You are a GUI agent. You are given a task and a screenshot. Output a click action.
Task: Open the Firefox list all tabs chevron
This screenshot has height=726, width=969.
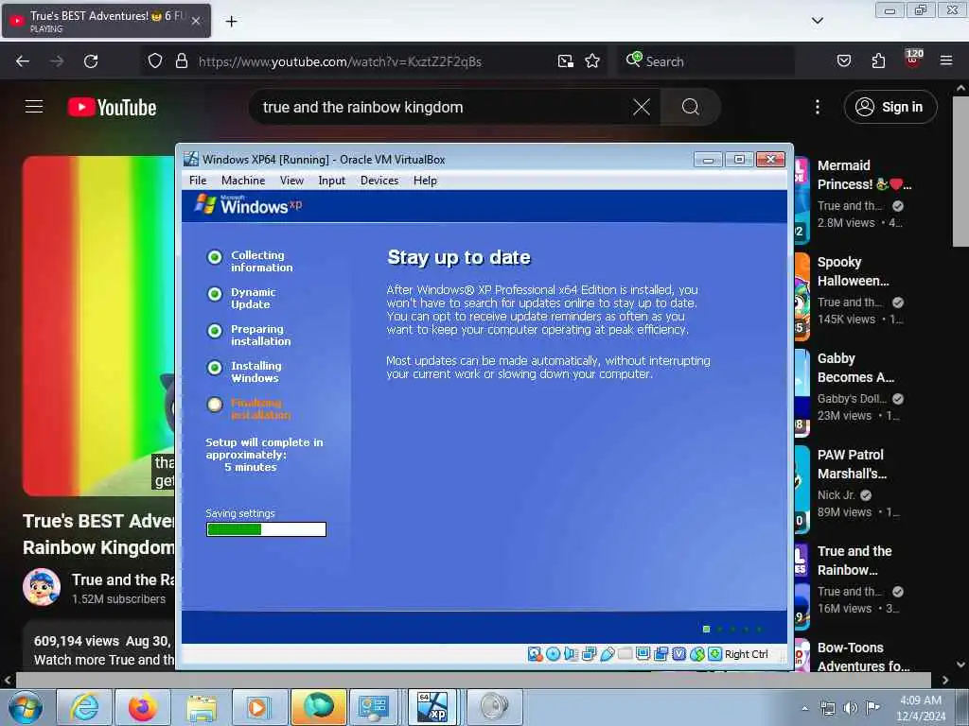pyautogui.click(x=817, y=21)
